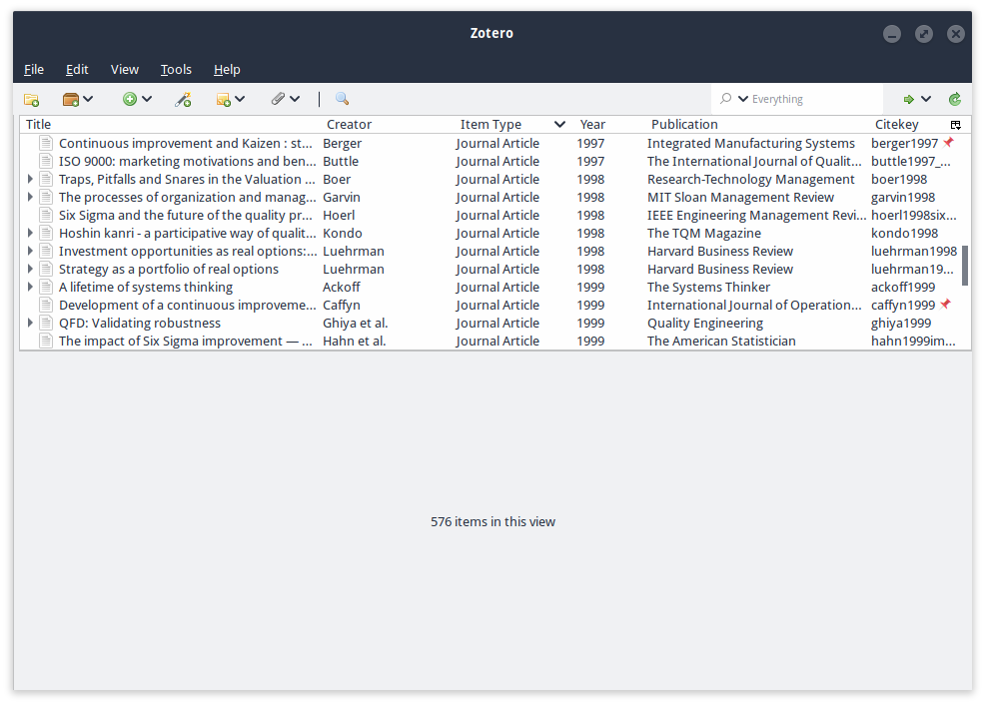Open the Item Type column dropdown
Viewport: 985px width, 705px height.
click(558, 124)
